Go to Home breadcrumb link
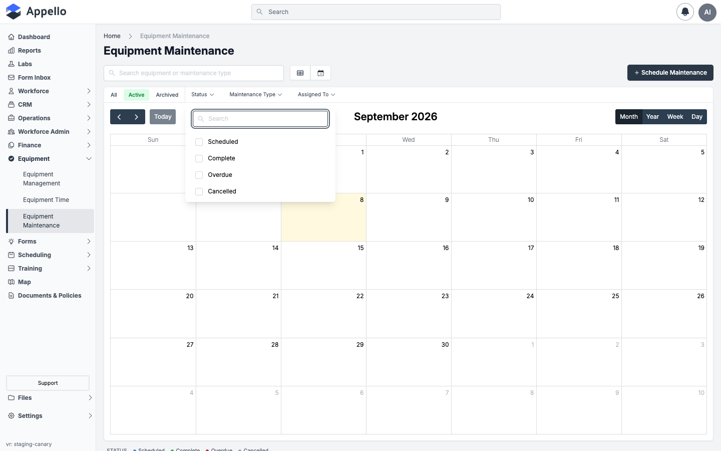This screenshot has width=721, height=451. tap(112, 36)
